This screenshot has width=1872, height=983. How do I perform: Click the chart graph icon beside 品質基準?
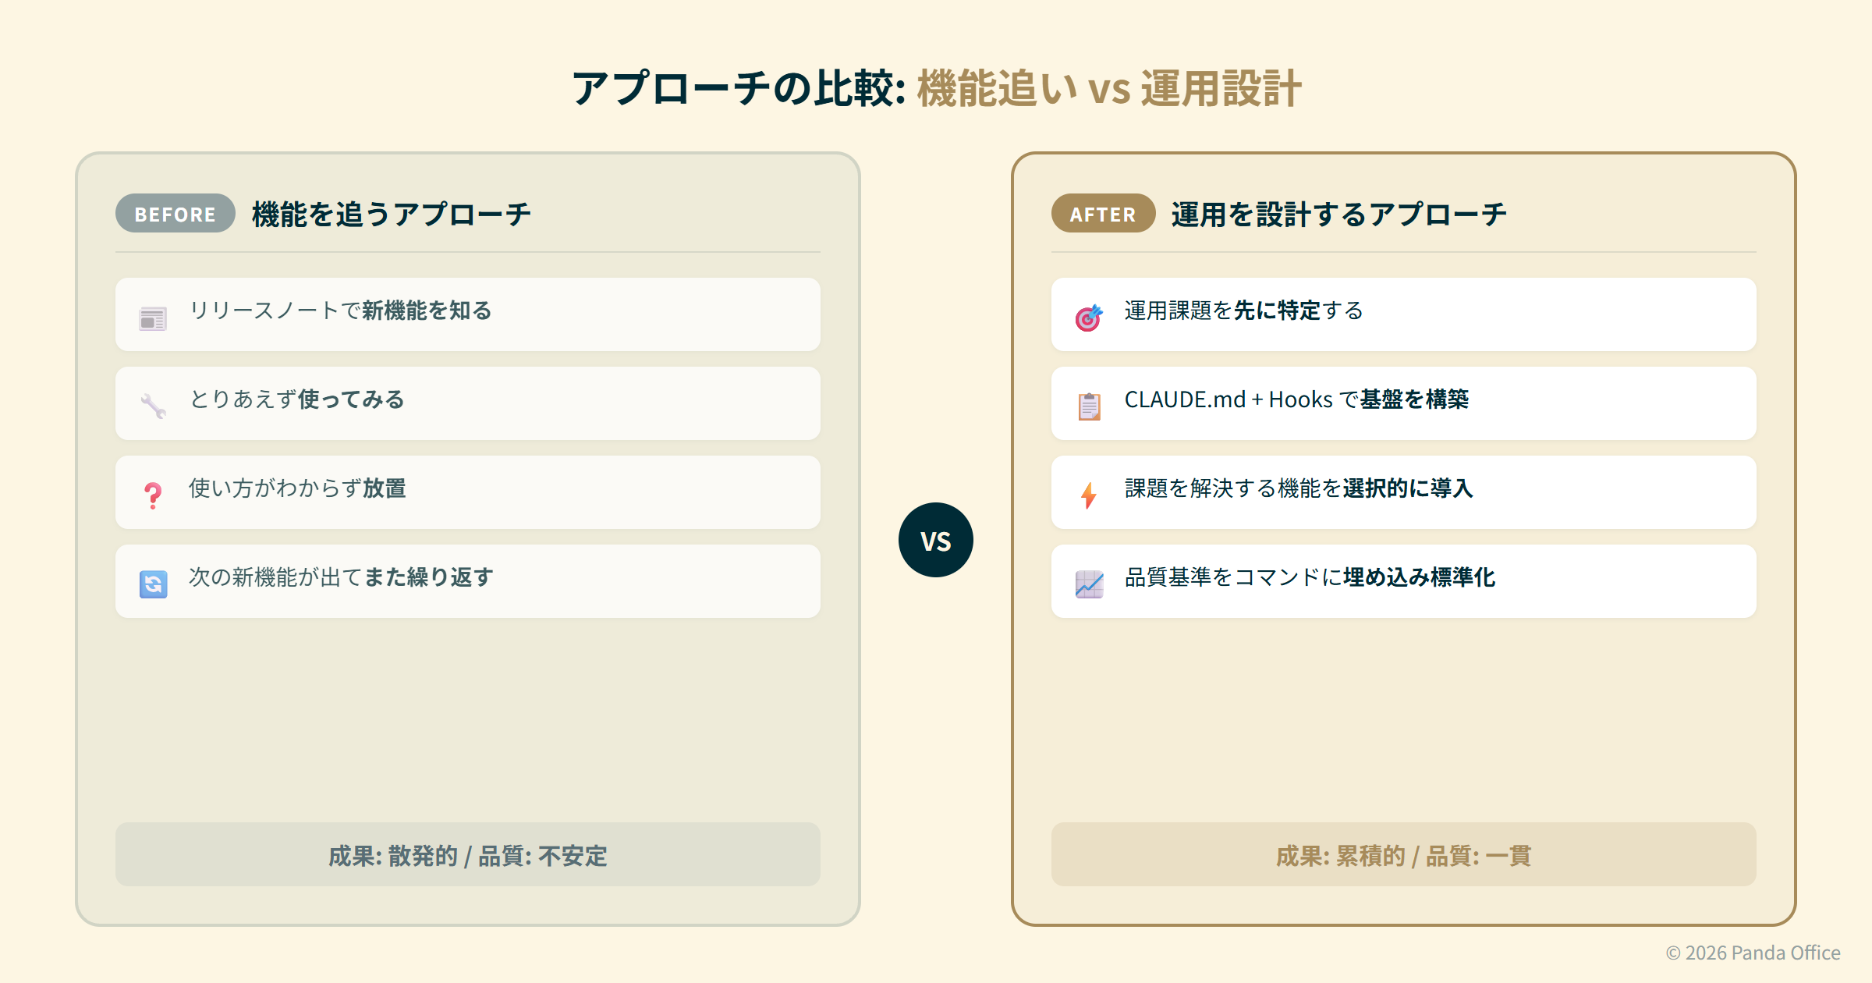(x=1089, y=584)
